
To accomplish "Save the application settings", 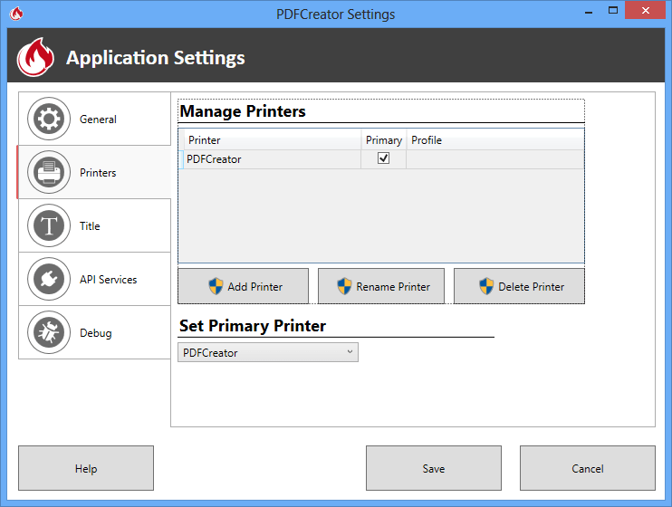I will [x=433, y=468].
